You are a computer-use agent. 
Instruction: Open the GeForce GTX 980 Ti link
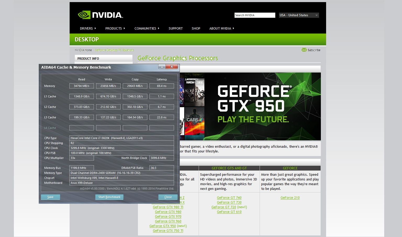tap(168, 207)
